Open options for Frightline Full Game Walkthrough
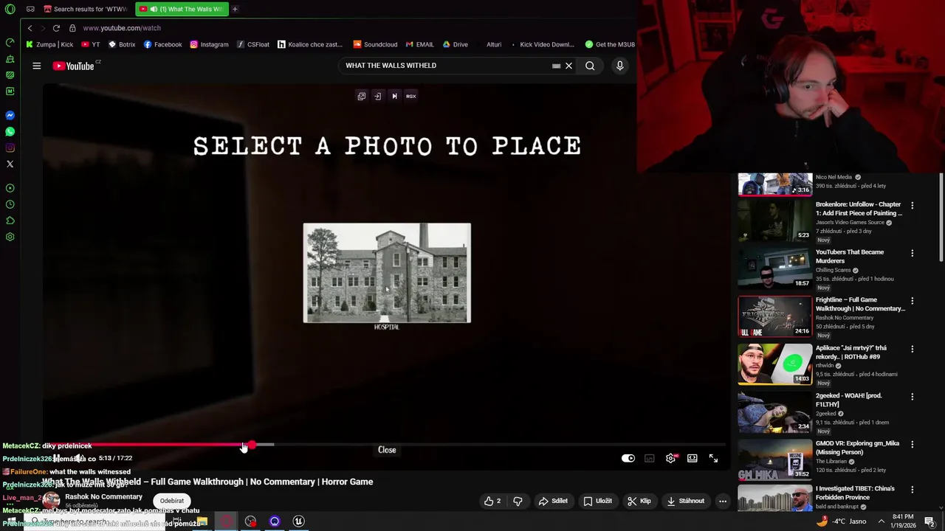 click(912, 301)
